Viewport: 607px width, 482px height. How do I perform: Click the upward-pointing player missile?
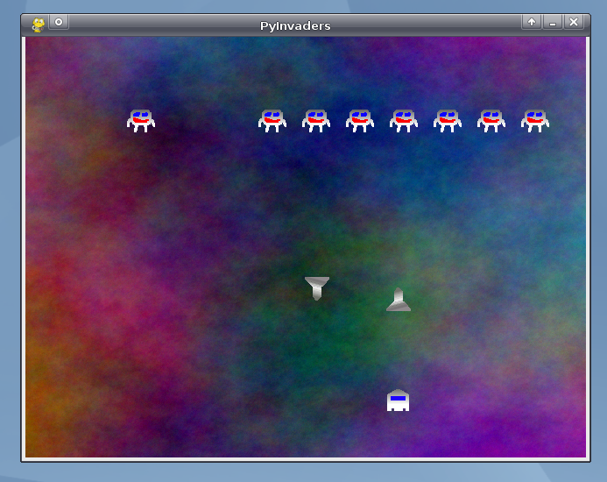[399, 300]
